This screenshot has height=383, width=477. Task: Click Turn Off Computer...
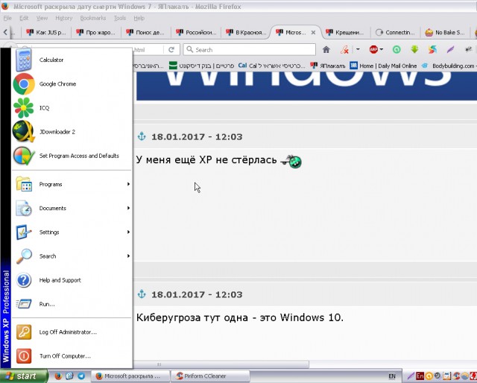coord(72,356)
